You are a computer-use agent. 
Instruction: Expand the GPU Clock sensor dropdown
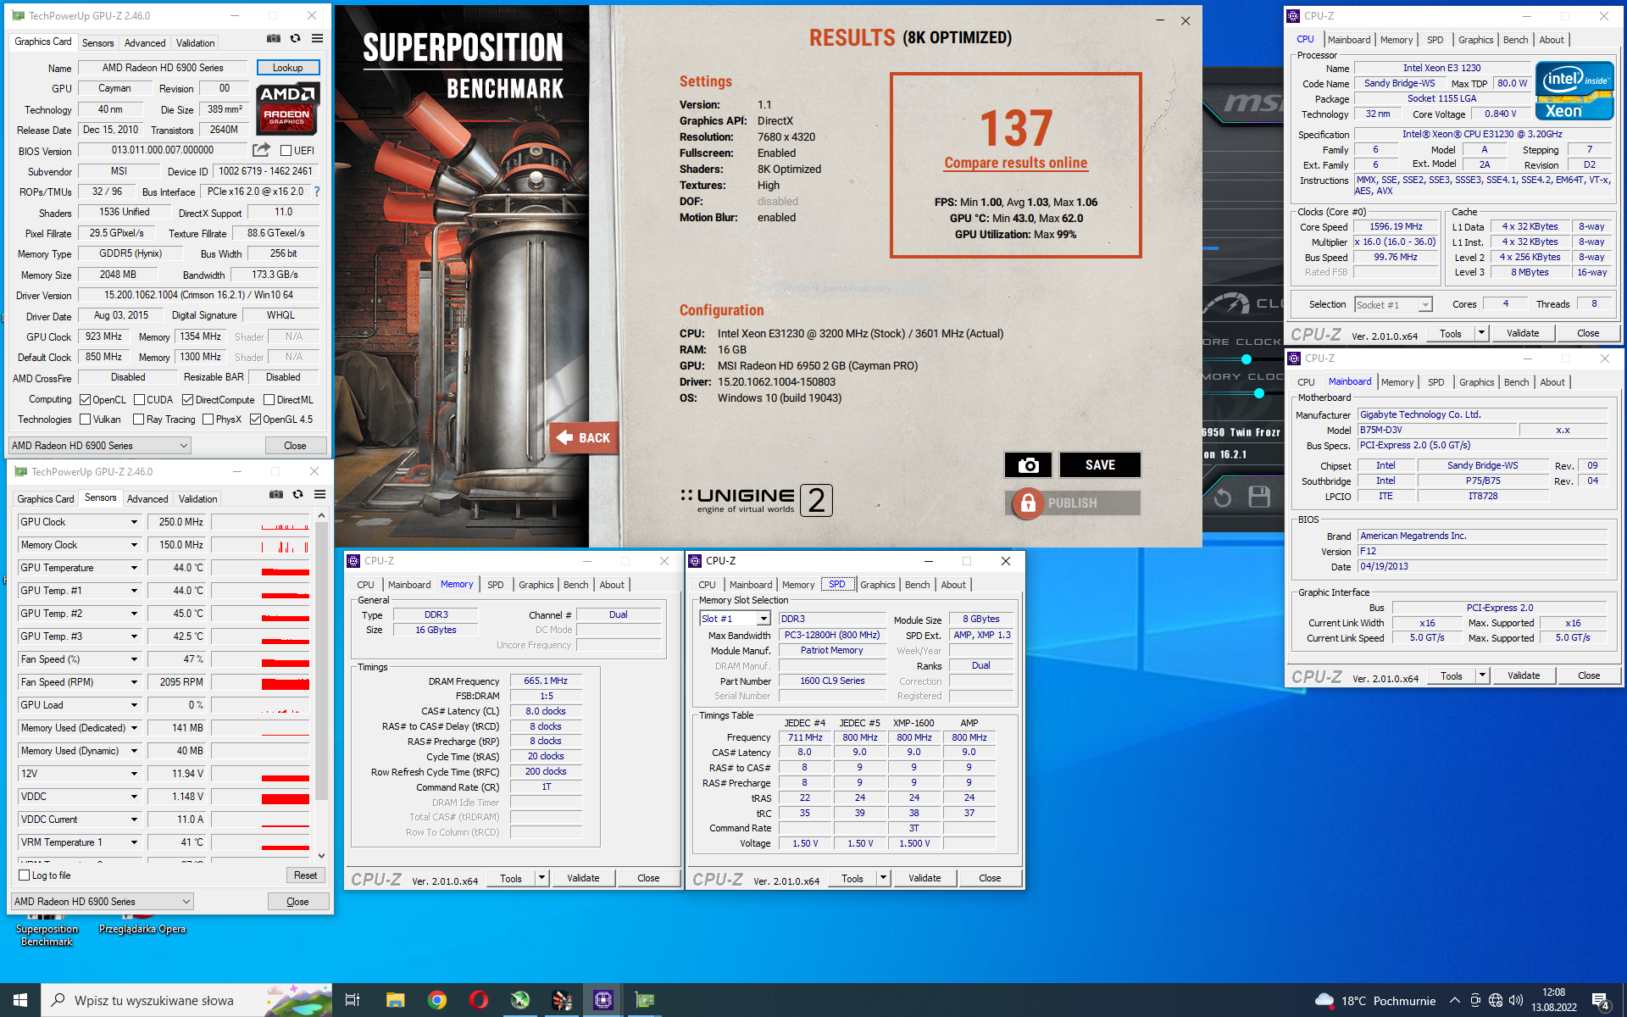134,522
